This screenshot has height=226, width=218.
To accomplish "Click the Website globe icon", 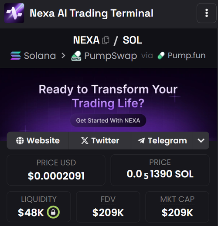I will pos(20,140).
